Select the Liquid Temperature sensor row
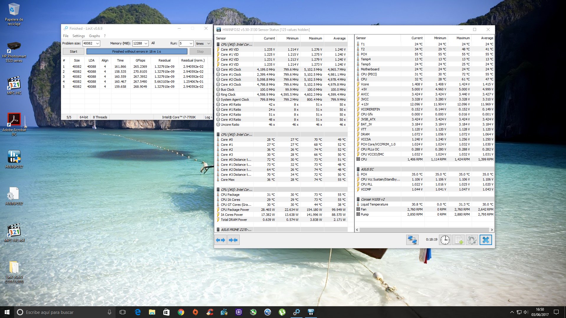Screen dimensions: 566x318 [x=424, y=204]
